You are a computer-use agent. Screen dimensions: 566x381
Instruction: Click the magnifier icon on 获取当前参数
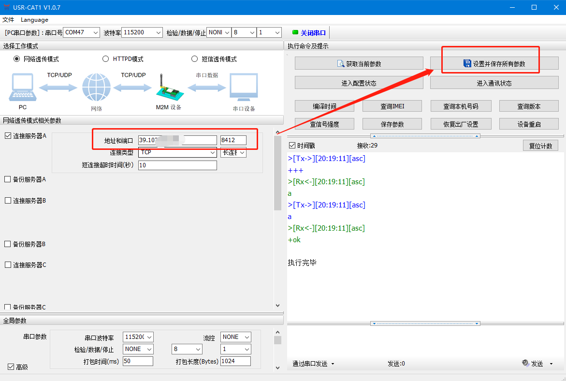(x=340, y=64)
